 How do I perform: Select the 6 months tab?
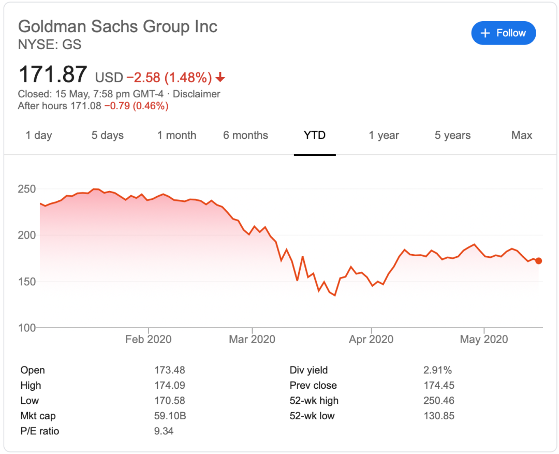245,136
